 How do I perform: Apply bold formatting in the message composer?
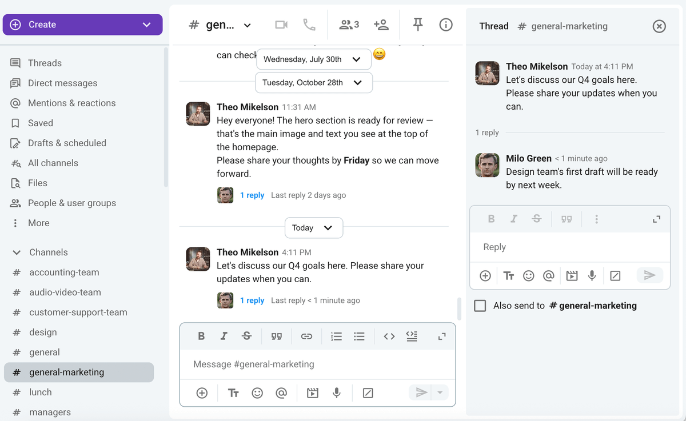(x=201, y=336)
